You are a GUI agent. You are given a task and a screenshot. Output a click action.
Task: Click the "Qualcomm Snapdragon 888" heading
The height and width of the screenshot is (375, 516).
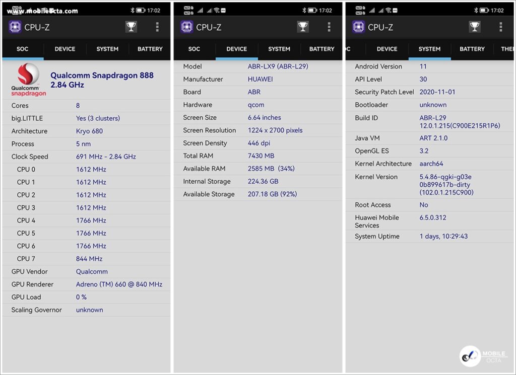click(102, 76)
